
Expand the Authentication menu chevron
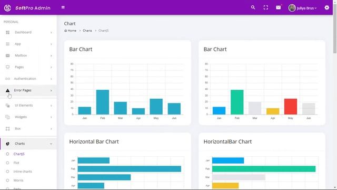[x=51, y=79]
